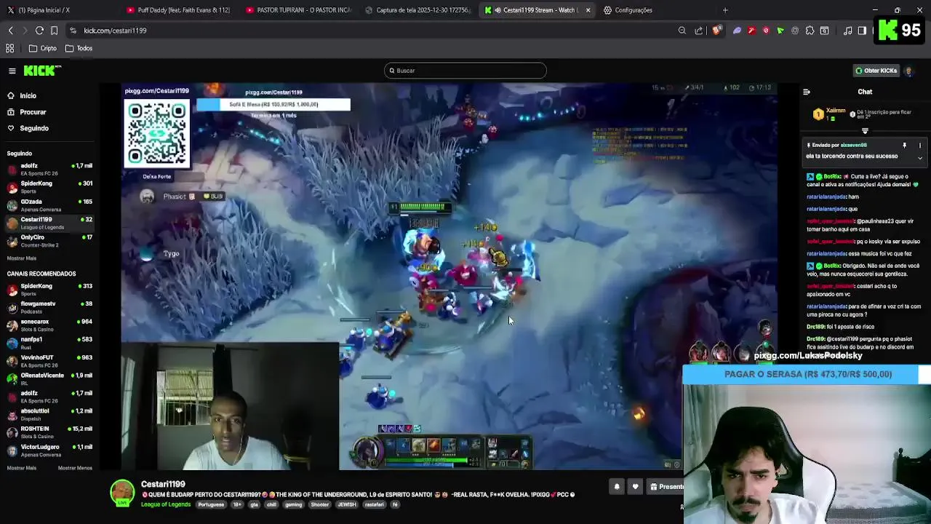The width and height of the screenshot is (931, 524).
Task: Open the user profile avatar menu
Action: 908,71
